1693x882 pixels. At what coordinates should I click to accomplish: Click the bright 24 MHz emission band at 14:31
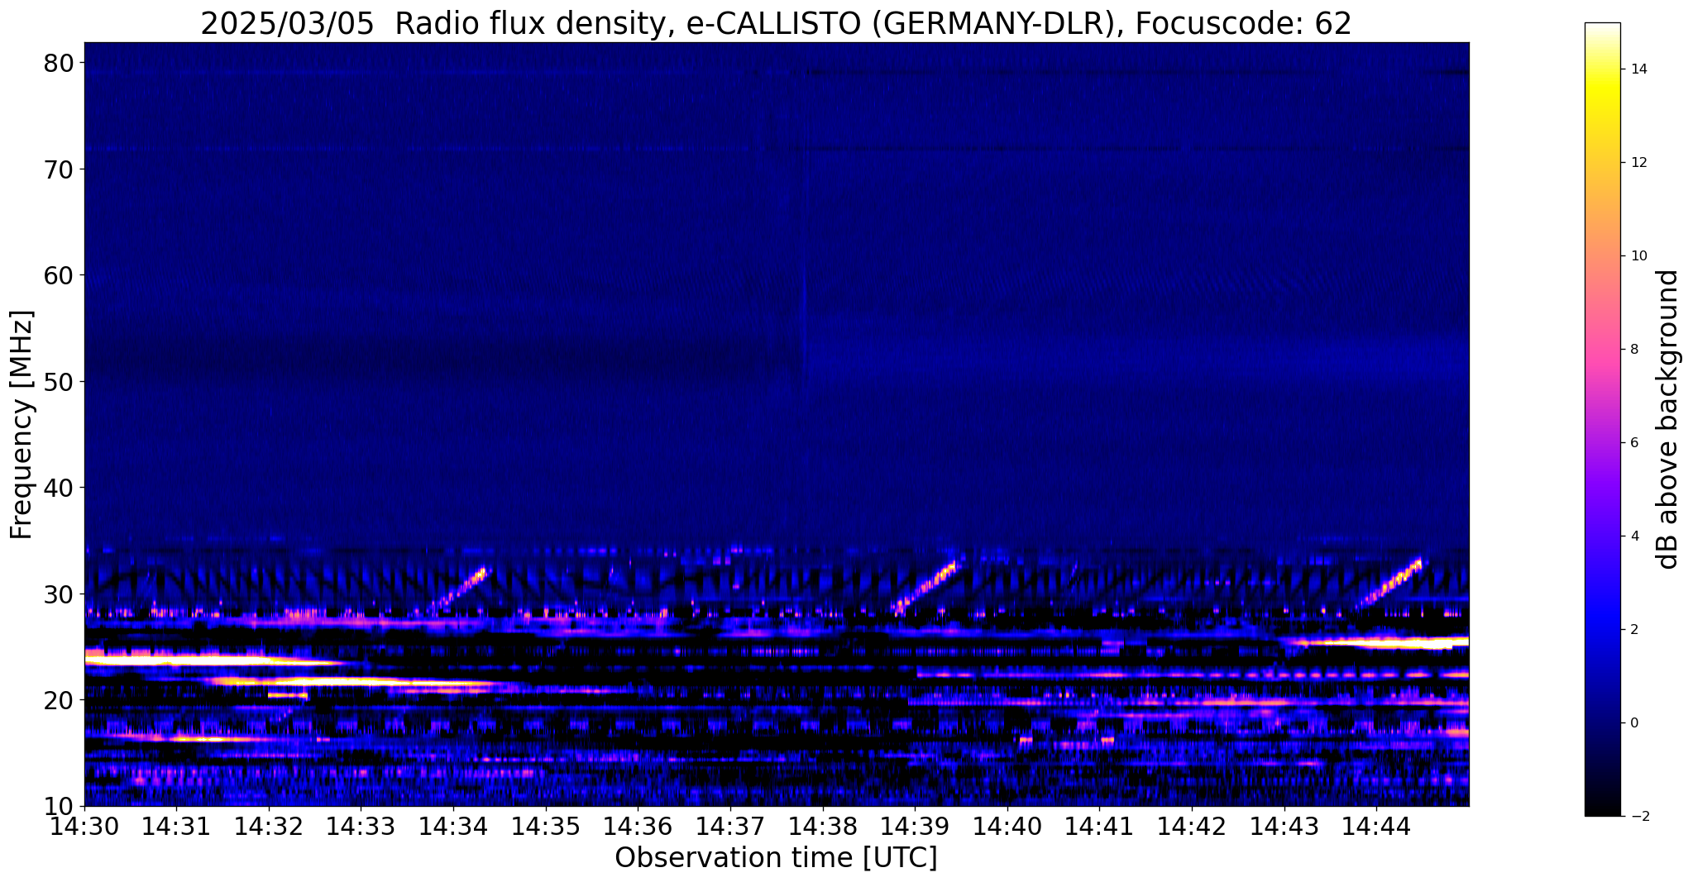point(215,659)
